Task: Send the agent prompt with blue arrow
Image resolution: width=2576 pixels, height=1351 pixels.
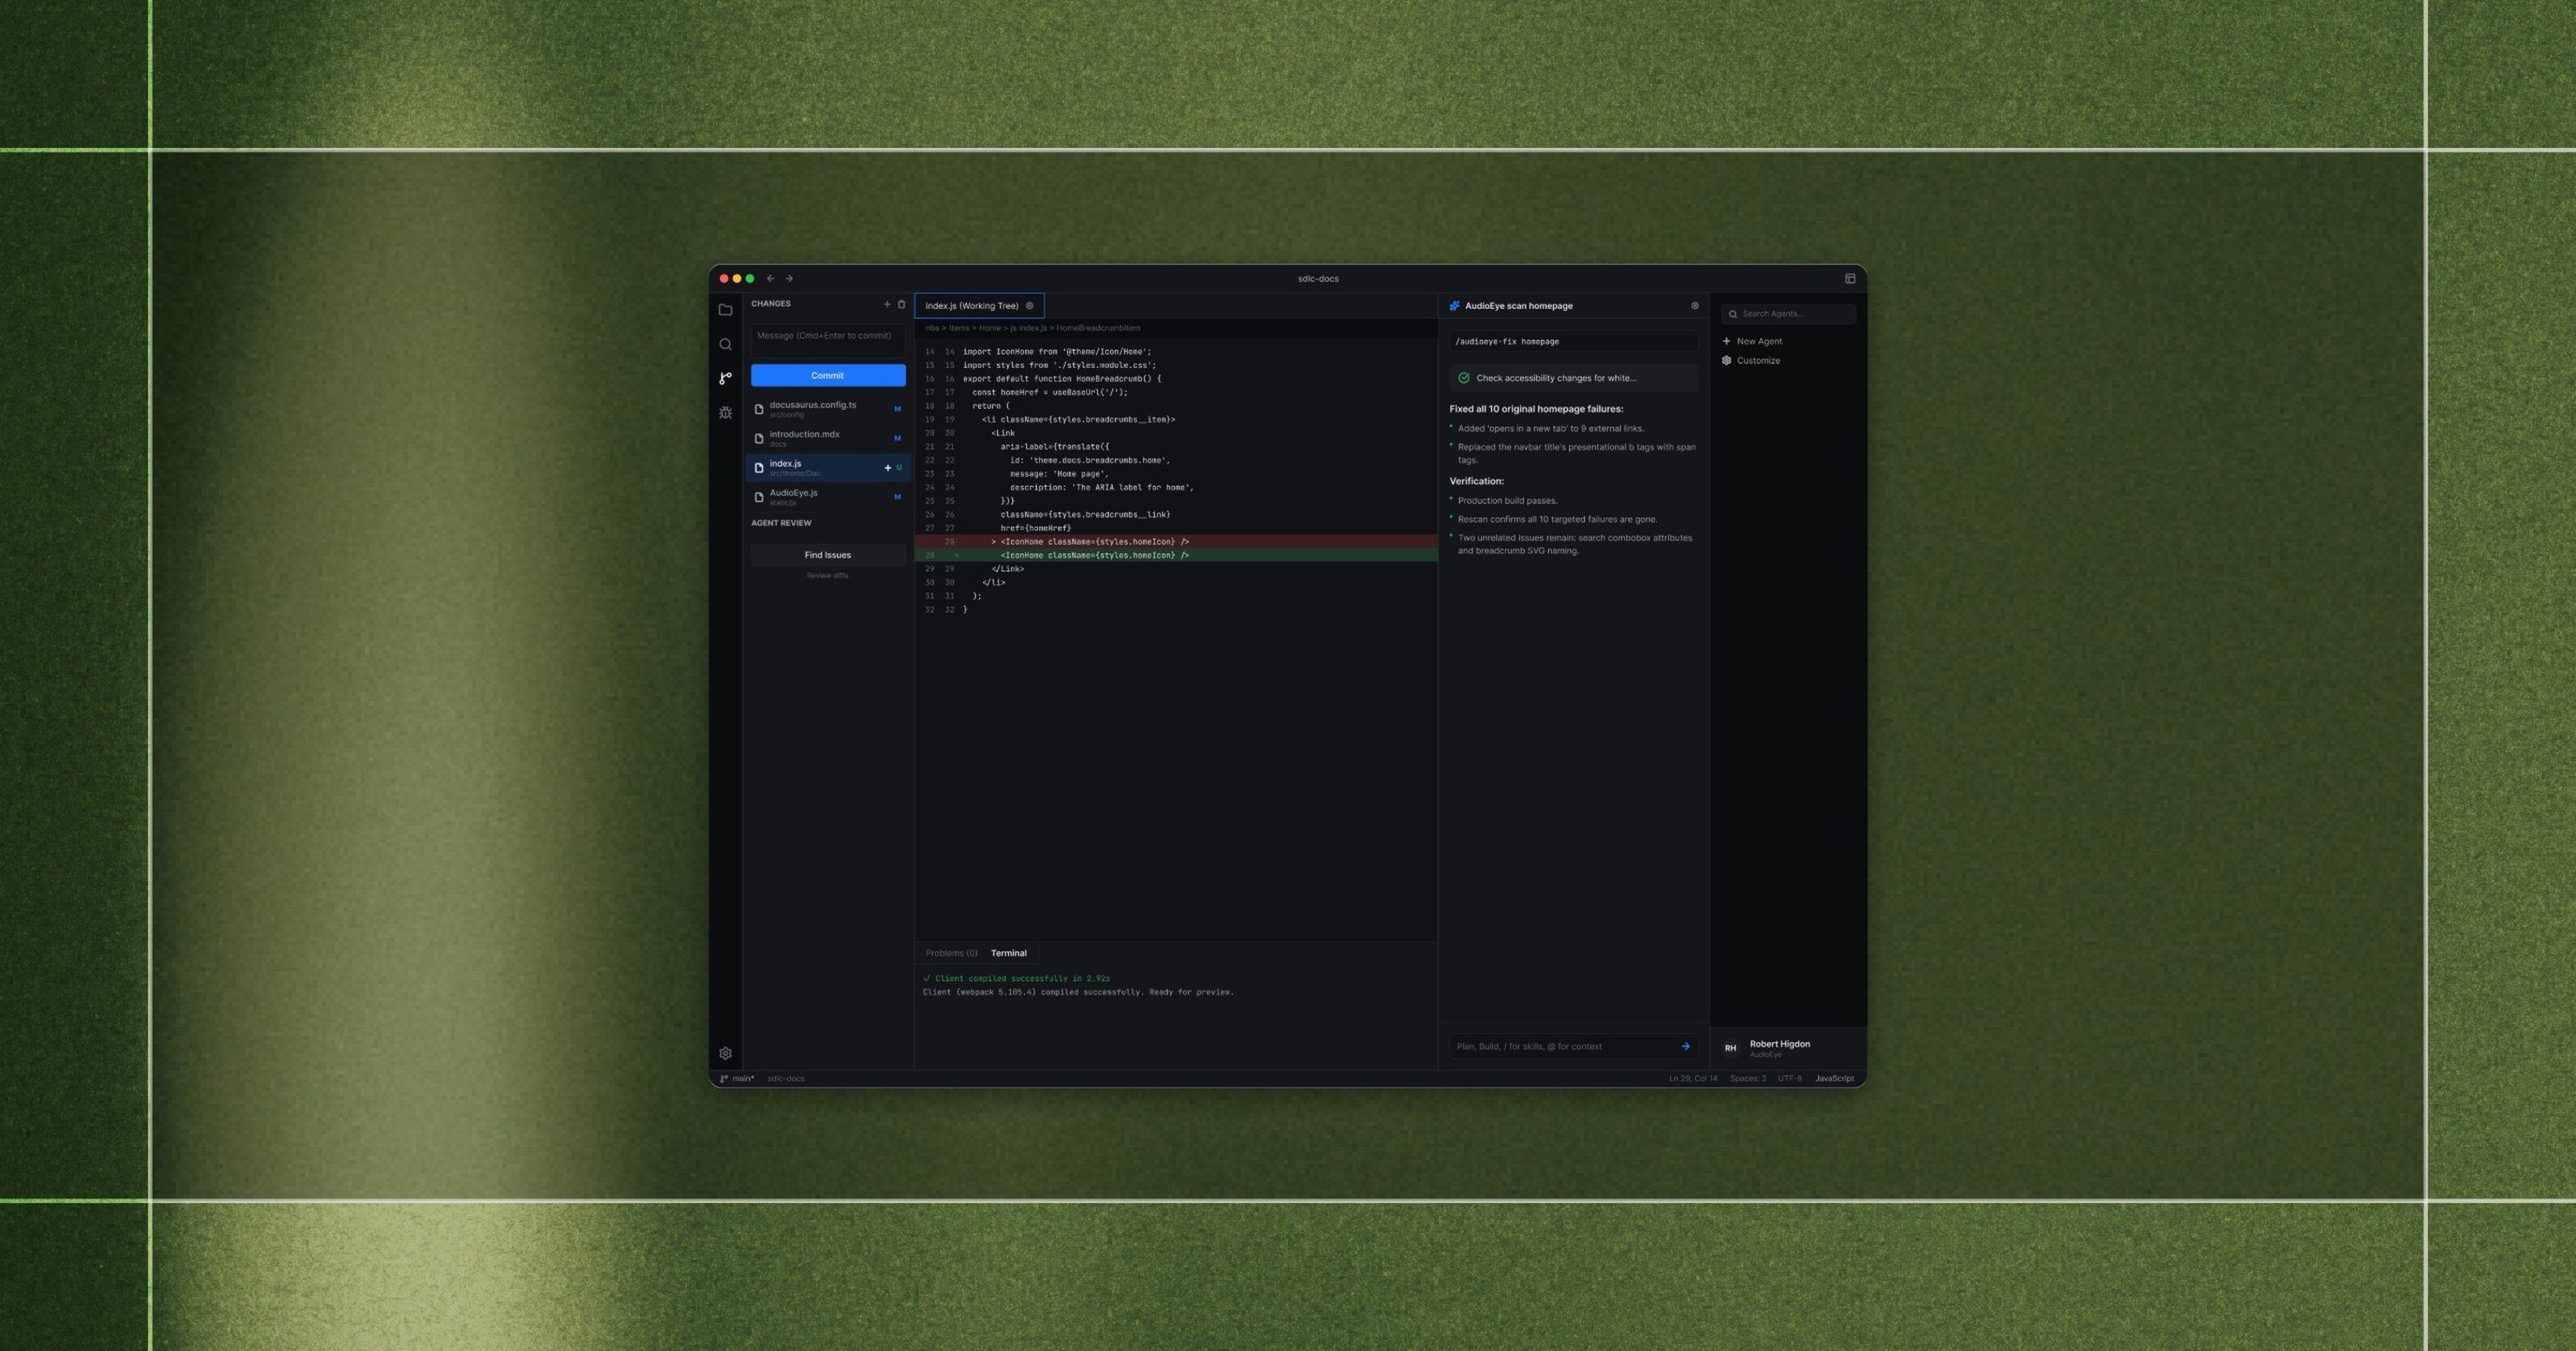Action: click(1685, 1046)
